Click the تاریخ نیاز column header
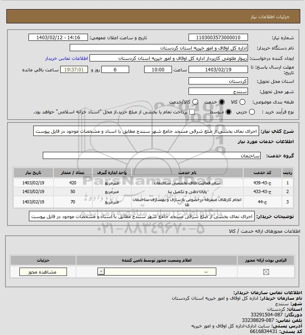The height and width of the screenshot is (335, 305). (33, 172)
